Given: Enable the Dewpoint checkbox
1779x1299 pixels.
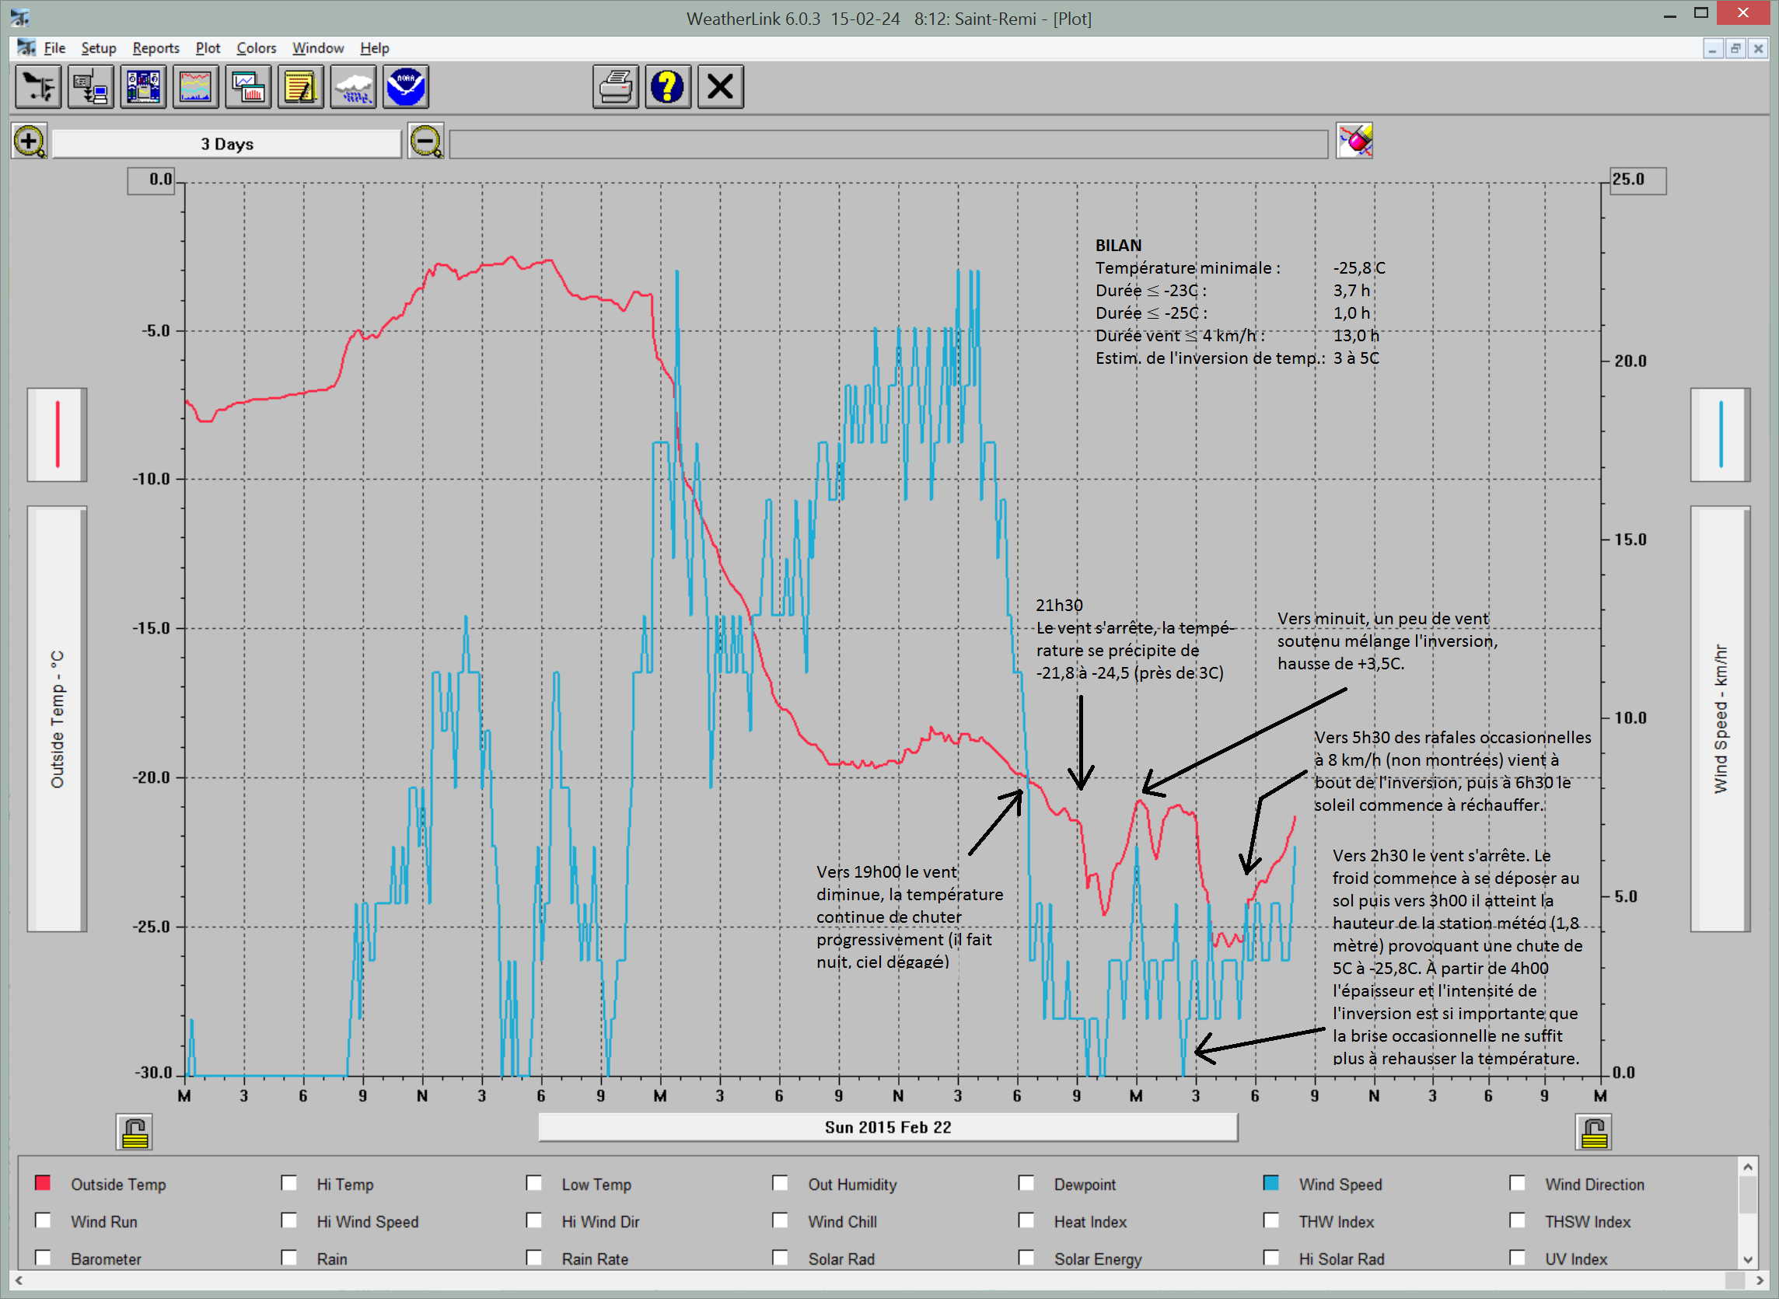Looking at the screenshot, I should 1026,1183.
